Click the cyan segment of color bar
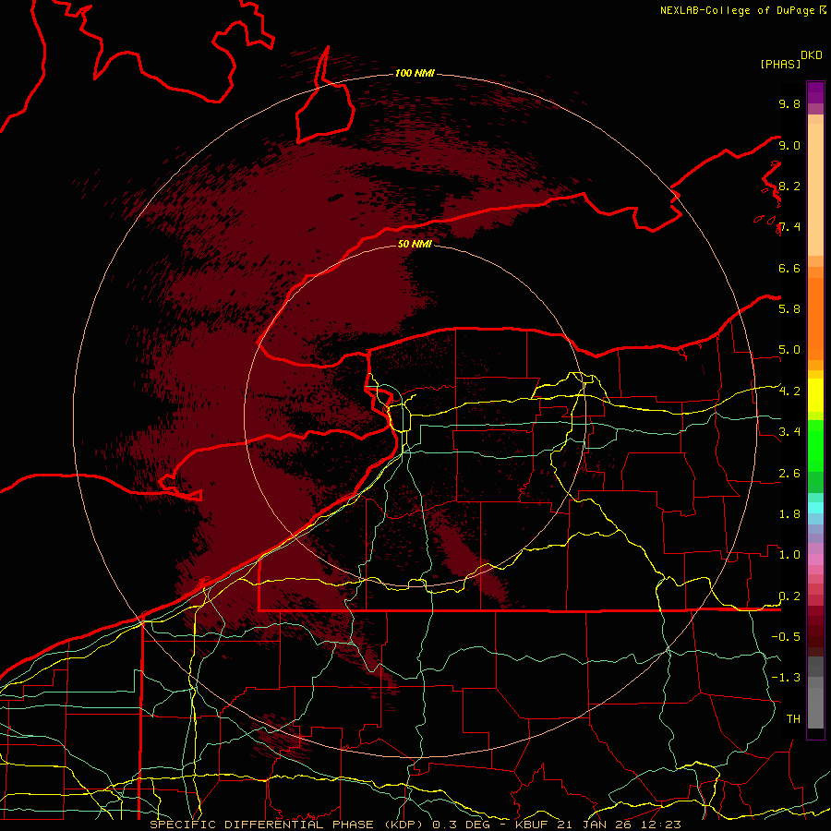 click(x=815, y=507)
